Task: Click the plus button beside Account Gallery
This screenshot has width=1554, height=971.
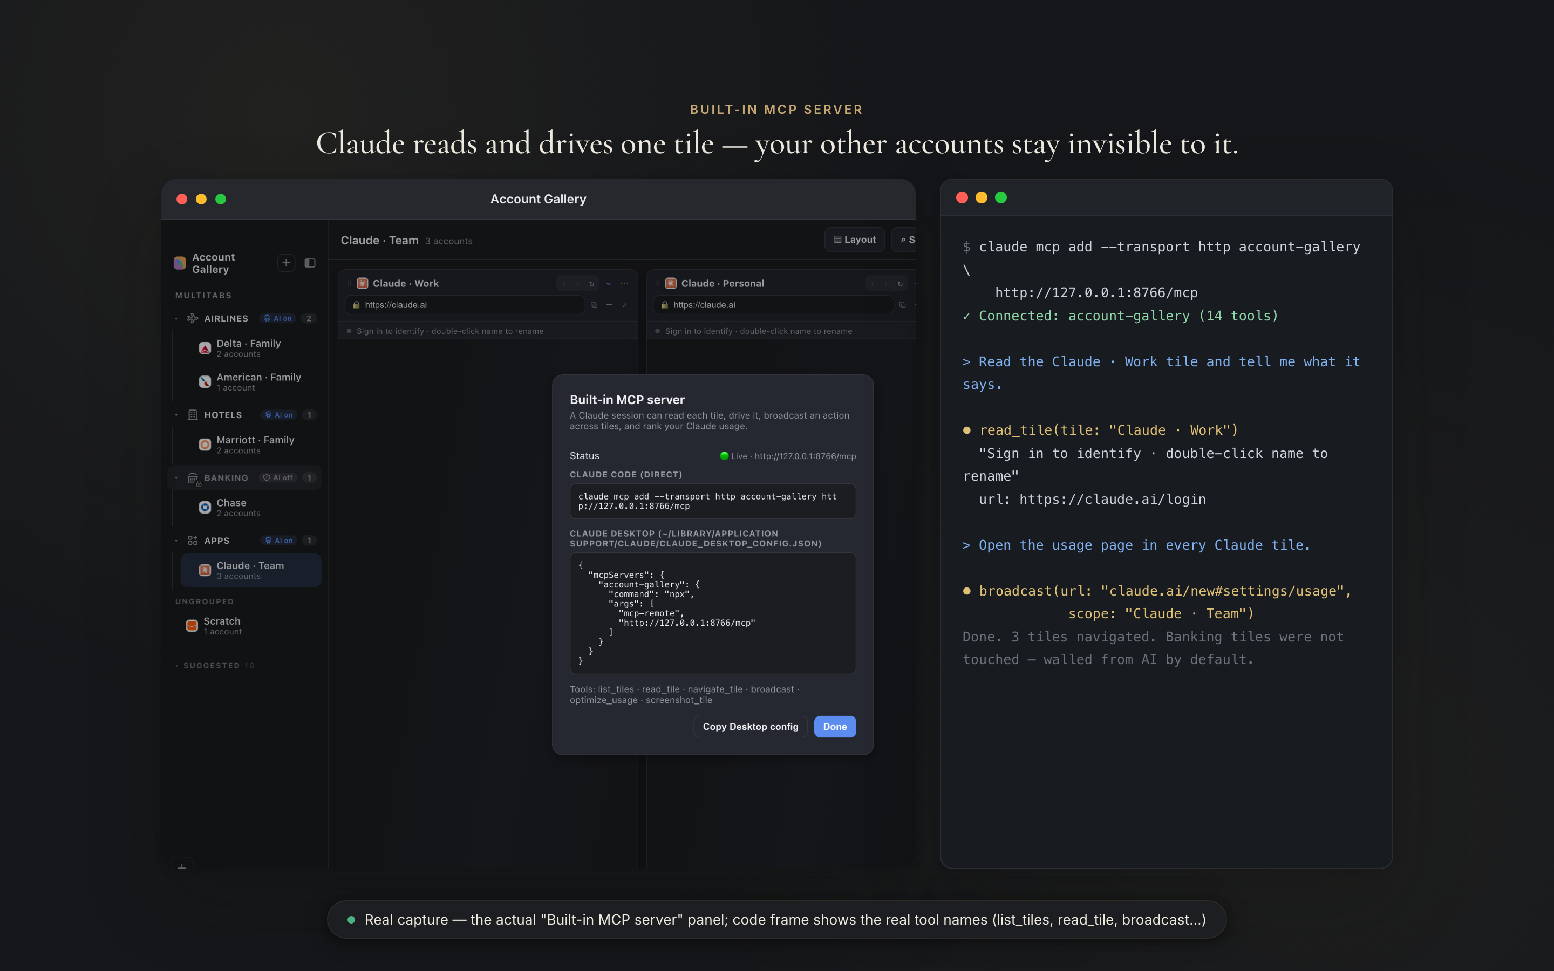Action: pyautogui.click(x=287, y=263)
